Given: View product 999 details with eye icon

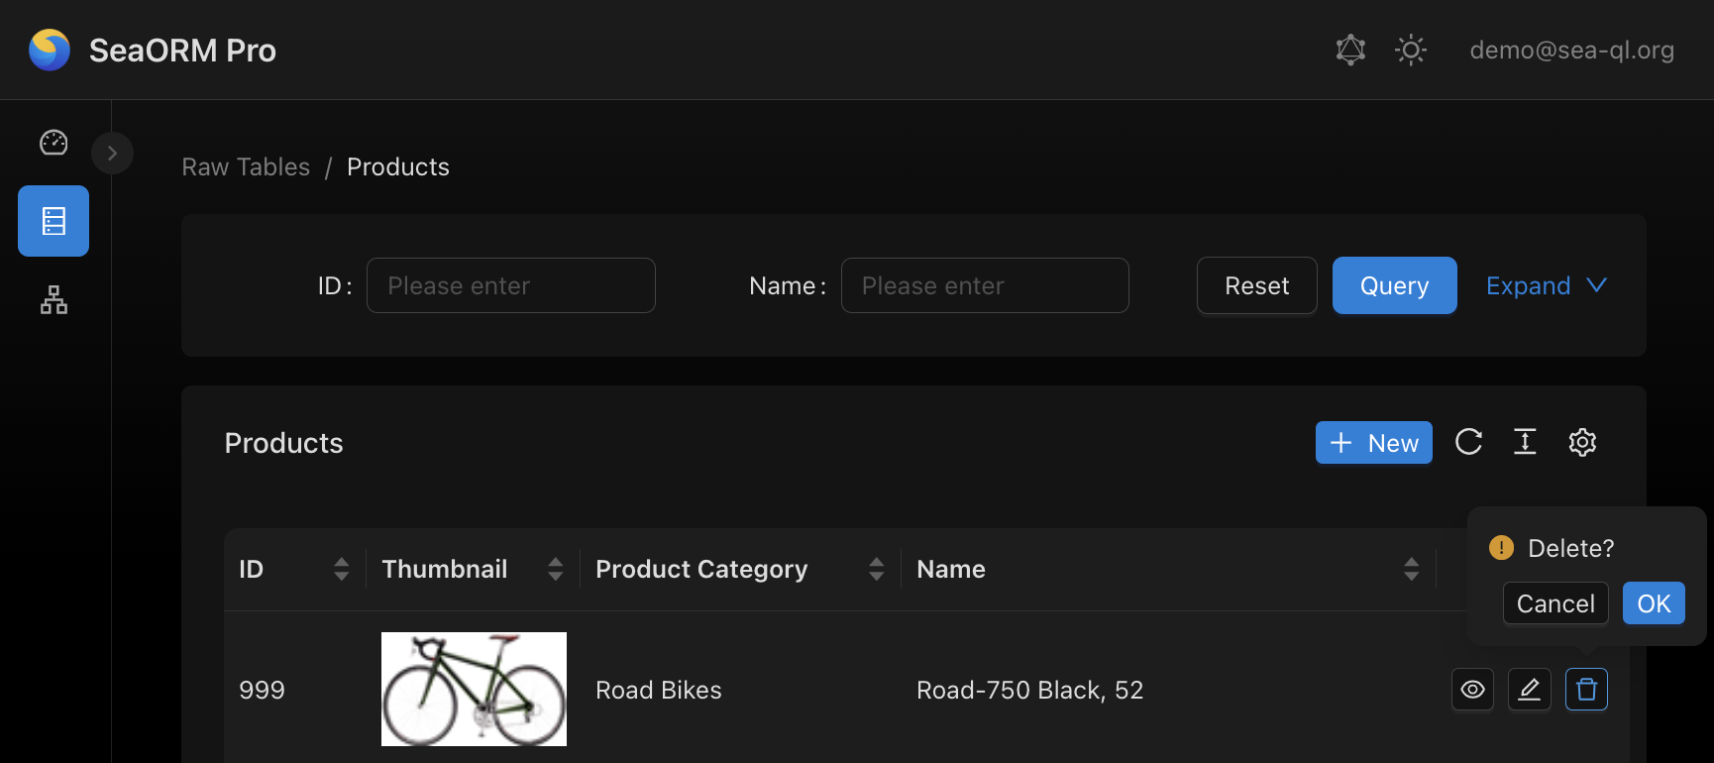Looking at the screenshot, I should 1472,690.
